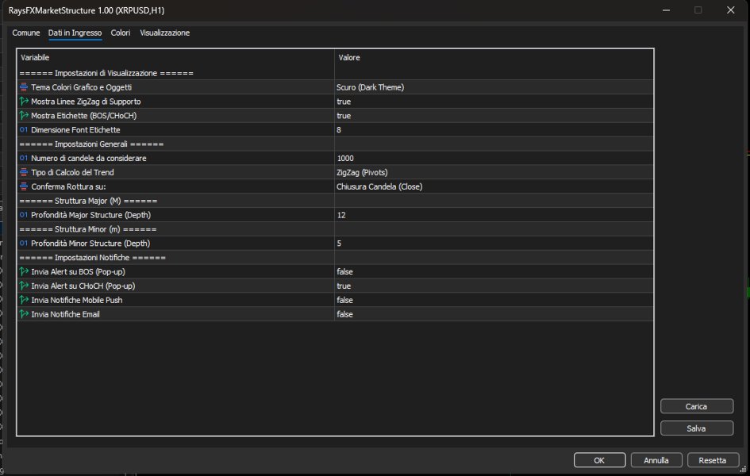Click enum icon beside Tema Colori Grafico e Oggetti
The image size is (750, 476).
24,87
